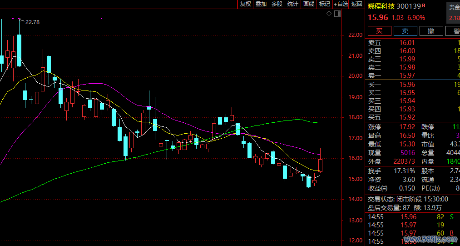Screen dimensions: 460x246
Task: Click the 净资 value 3.60
Action: click(x=409, y=180)
